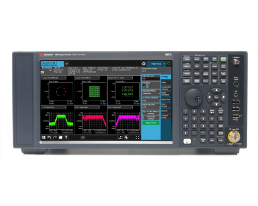Open the Component Carrier dropdown
The width and height of the screenshot is (258, 206).
point(156,71)
